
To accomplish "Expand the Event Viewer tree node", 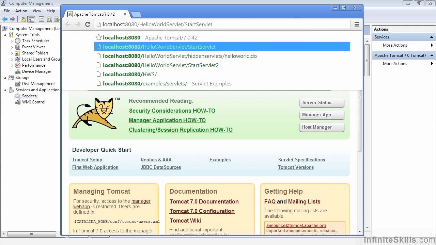I will [12, 47].
